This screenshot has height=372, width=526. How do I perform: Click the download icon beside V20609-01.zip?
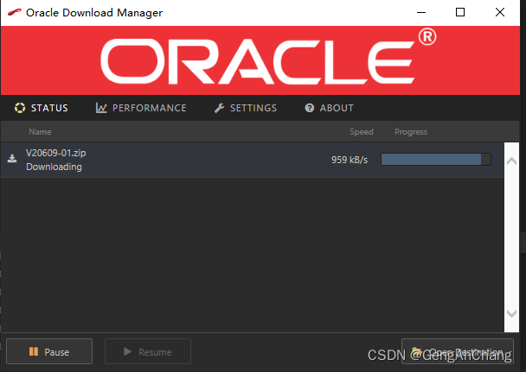[x=12, y=159]
